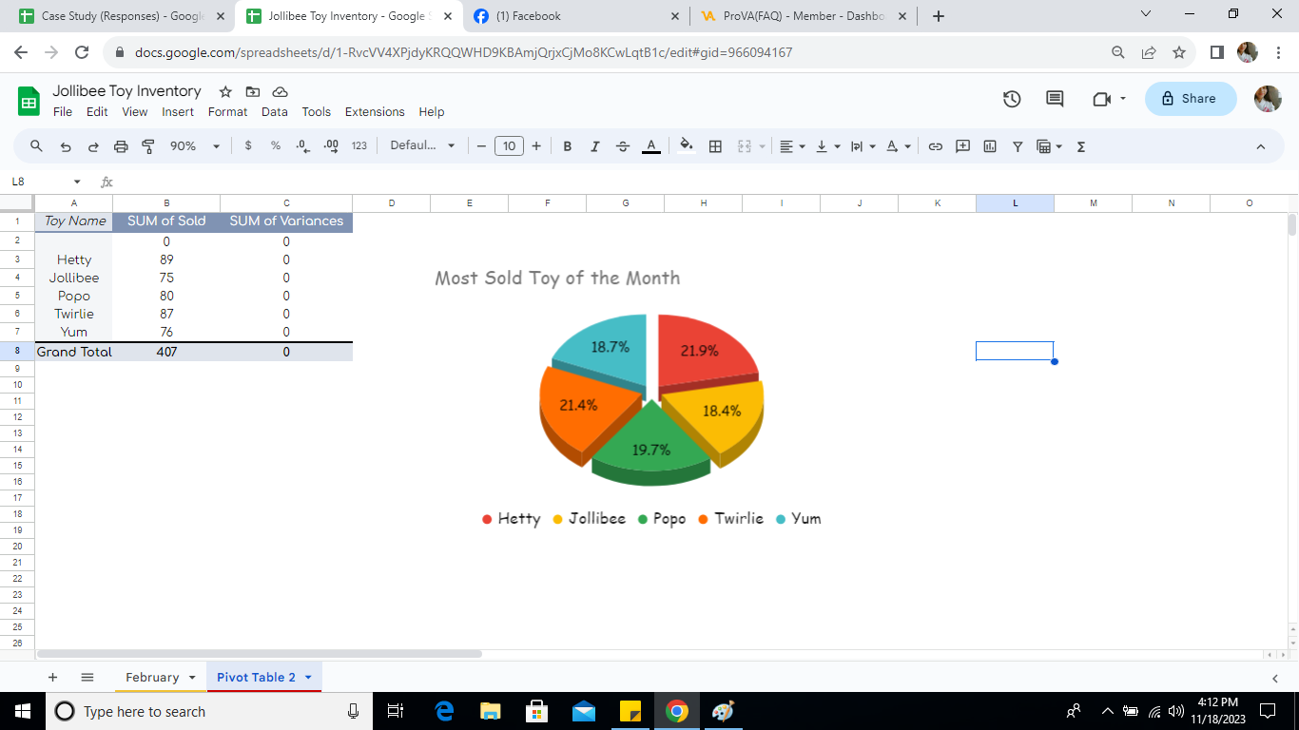Open the functions sigma menu
The width and height of the screenshot is (1299, 730).
pyautogui.click(x=1081, y=146)
